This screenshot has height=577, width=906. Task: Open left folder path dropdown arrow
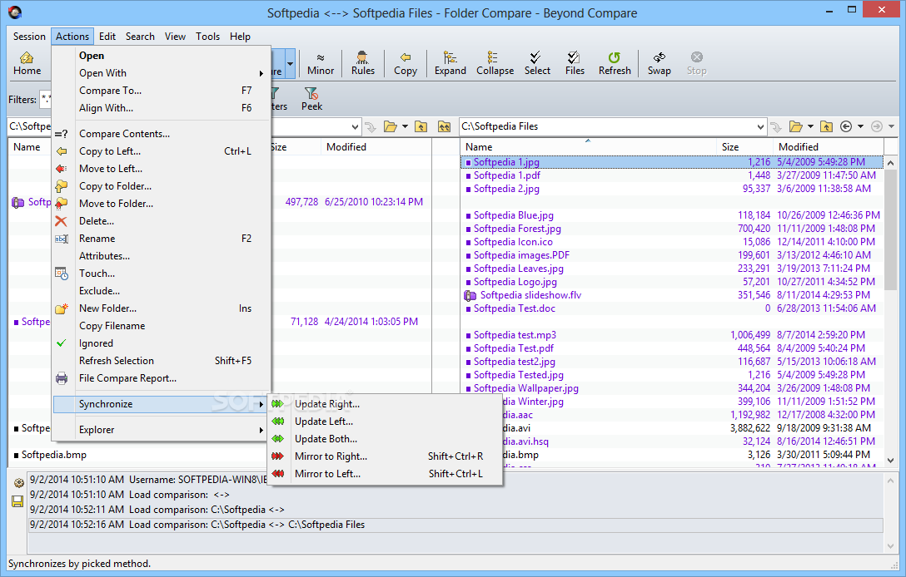[355, 126]
